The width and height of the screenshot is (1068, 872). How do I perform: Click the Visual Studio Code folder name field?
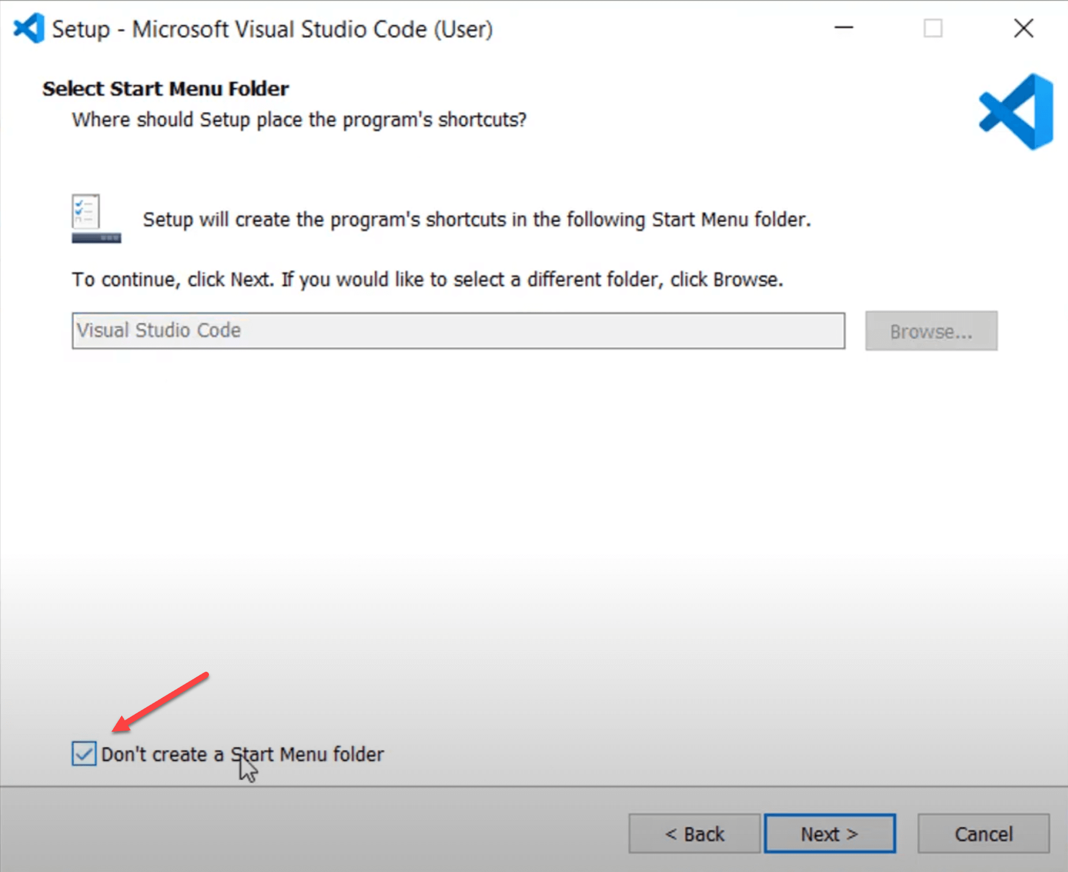click(458, 331)
